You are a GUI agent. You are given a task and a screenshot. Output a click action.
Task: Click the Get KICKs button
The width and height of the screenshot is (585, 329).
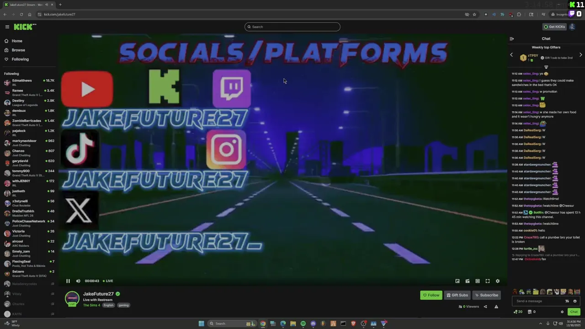(x=554, y=27)
